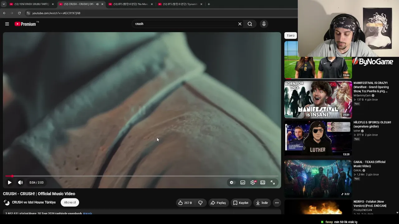The width and height of the screenshot is (399, 224).
Task: Click the #crush hashtag link
Action: click(88, 213)
